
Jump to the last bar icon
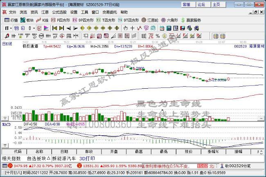point(61,28)
